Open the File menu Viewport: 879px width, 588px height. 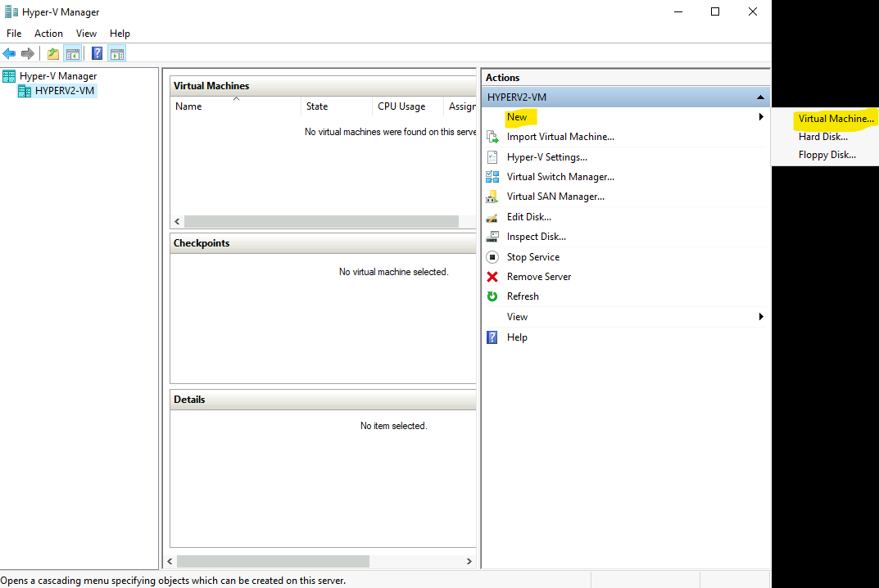tap(14, 34)
